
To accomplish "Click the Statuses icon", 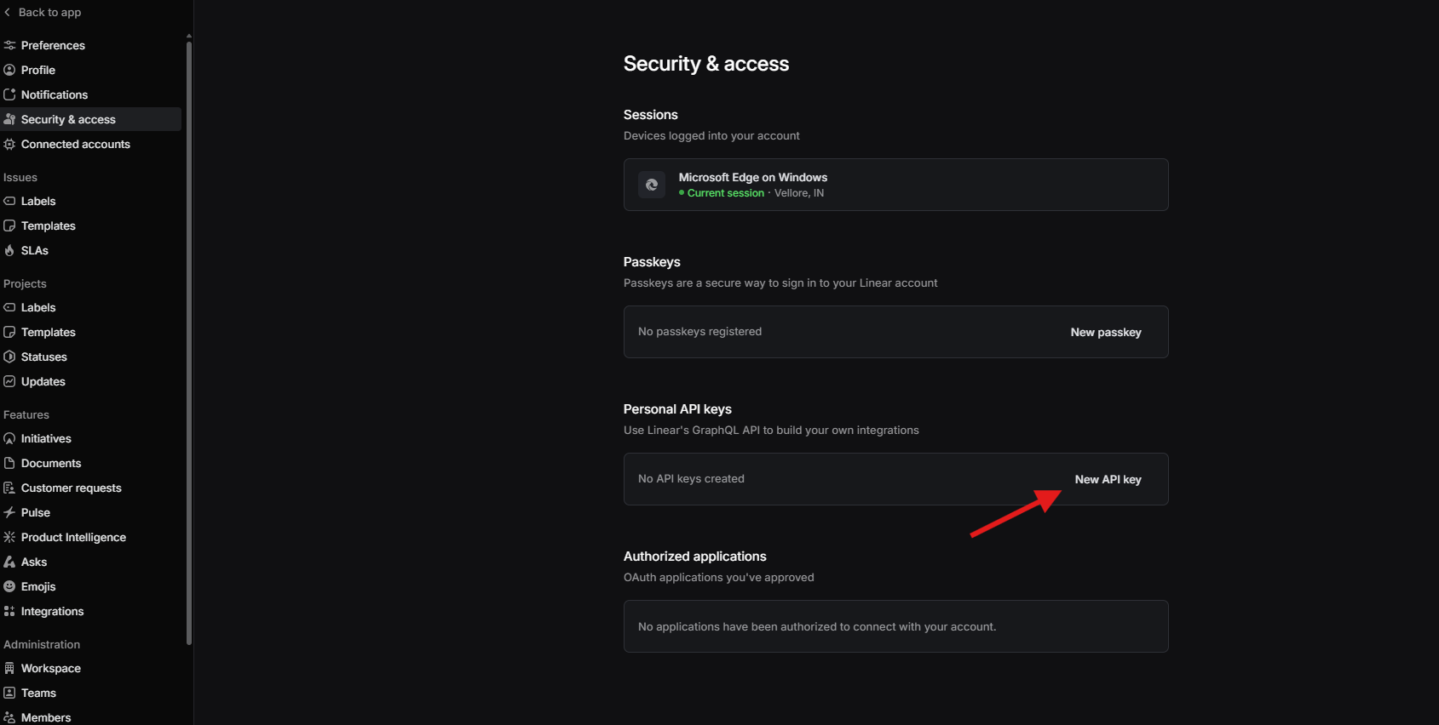I will 9,357.
